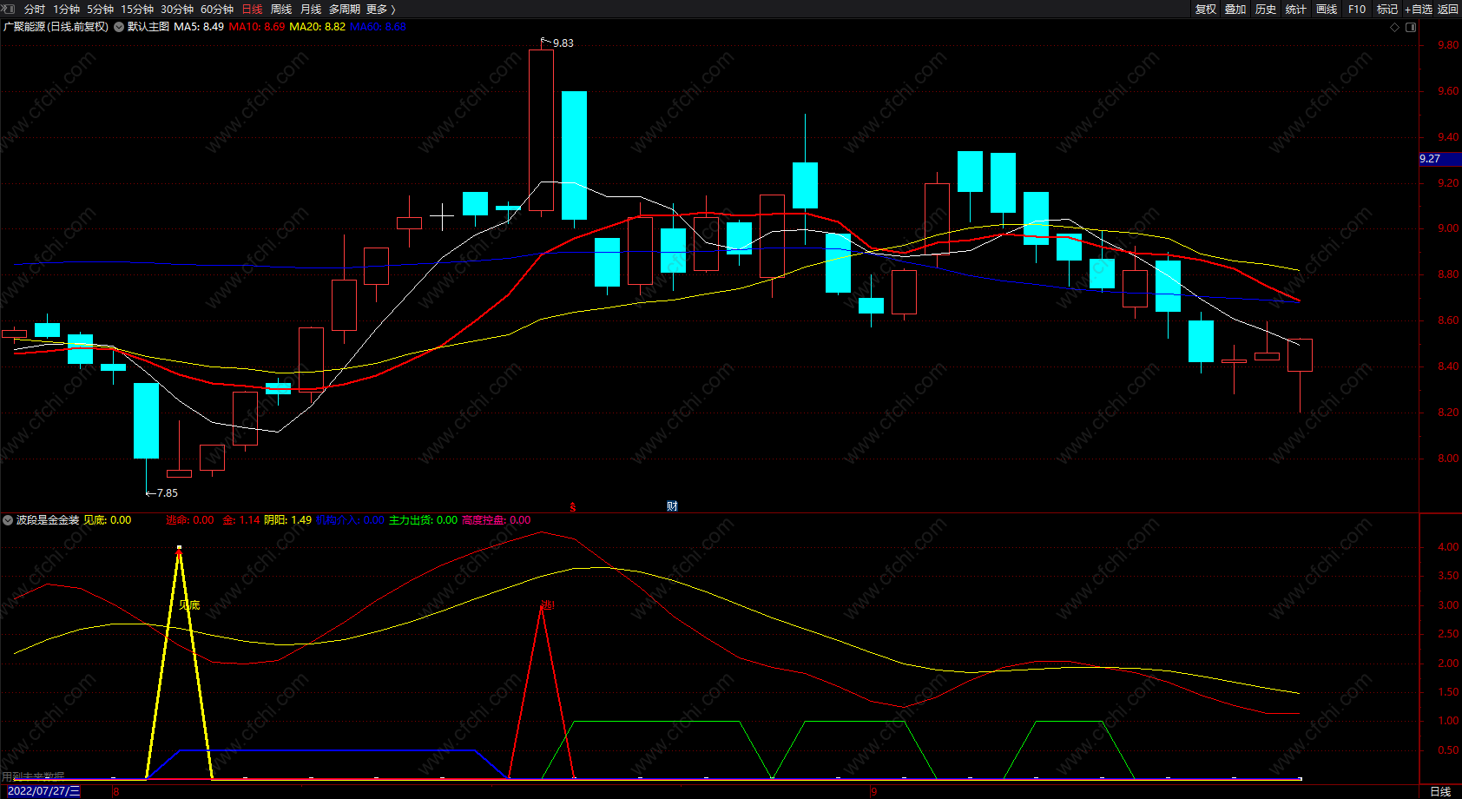The image size is (1462, 799).
Task: Click the 逃命: 0.00 indicator value
Action: point(190,520)
